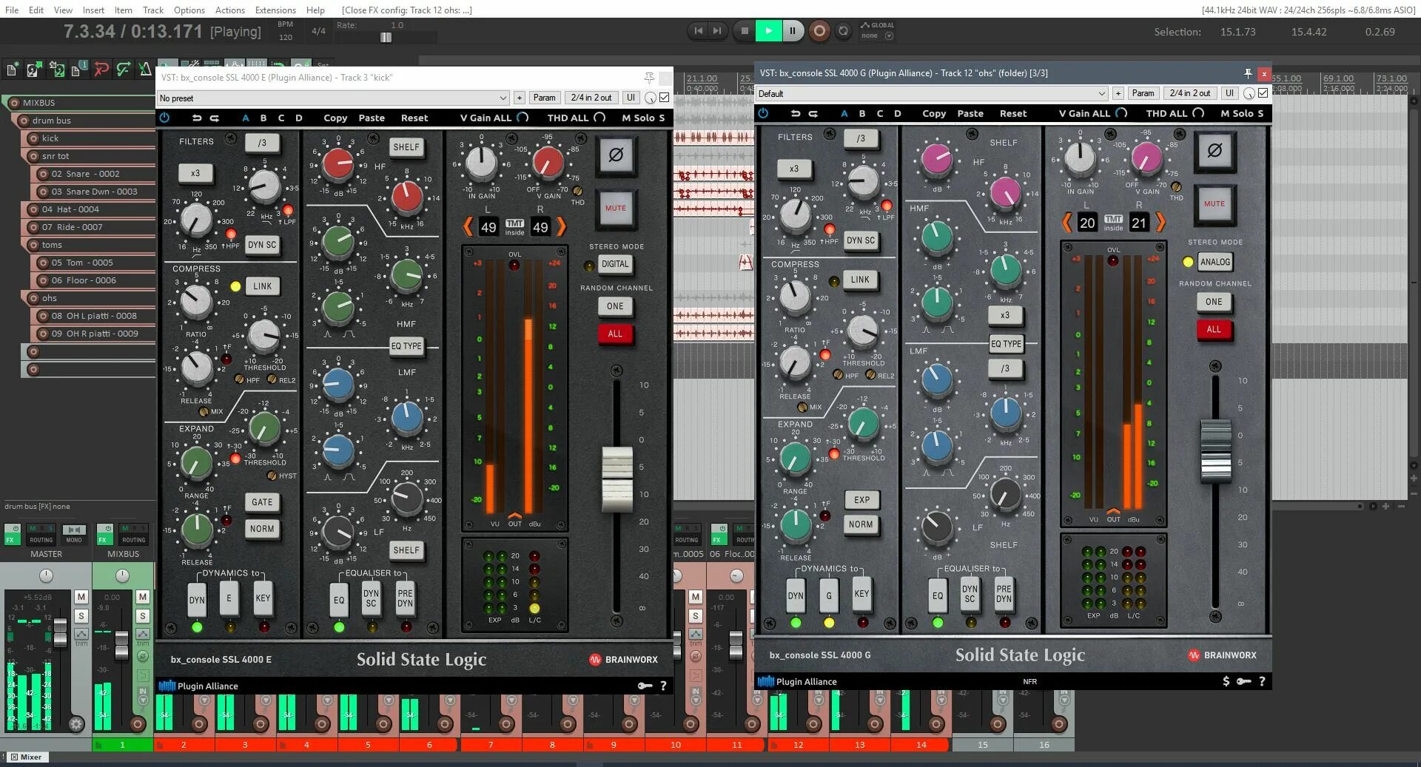Go to project end in the transport

[x=717, y=30]
